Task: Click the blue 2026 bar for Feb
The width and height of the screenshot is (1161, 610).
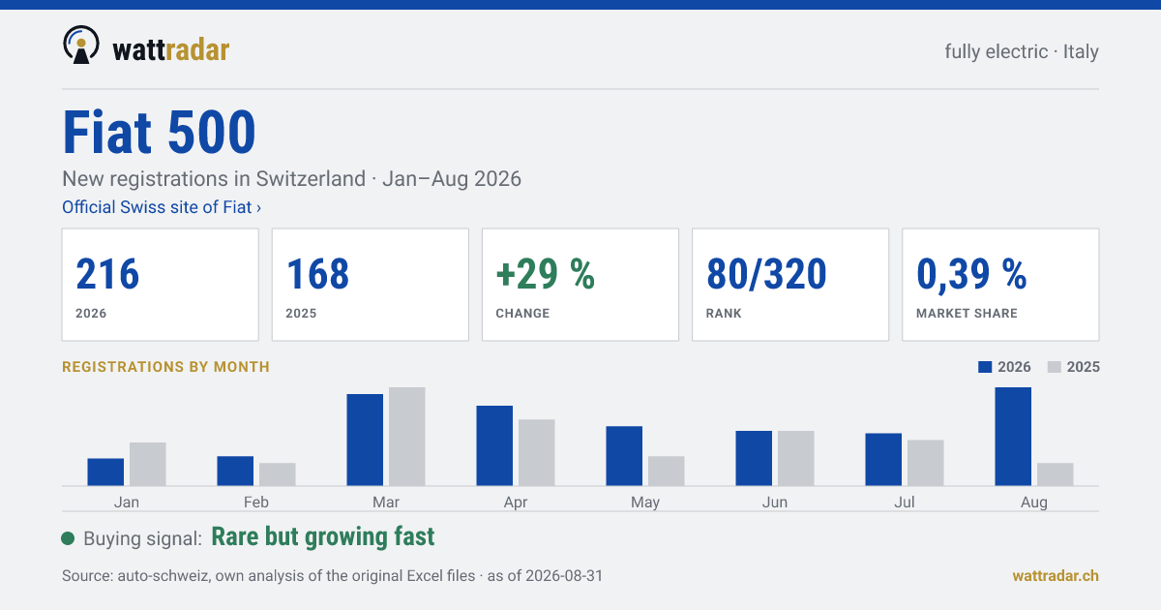Action: click(235, 471)
